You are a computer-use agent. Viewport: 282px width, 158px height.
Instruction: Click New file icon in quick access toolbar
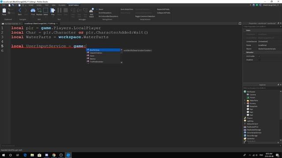[9, 5]
